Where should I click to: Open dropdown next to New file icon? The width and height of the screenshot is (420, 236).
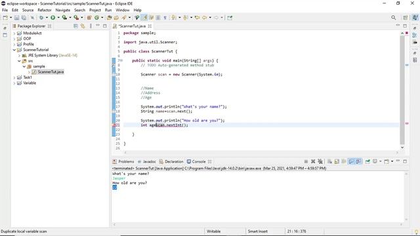10,18
